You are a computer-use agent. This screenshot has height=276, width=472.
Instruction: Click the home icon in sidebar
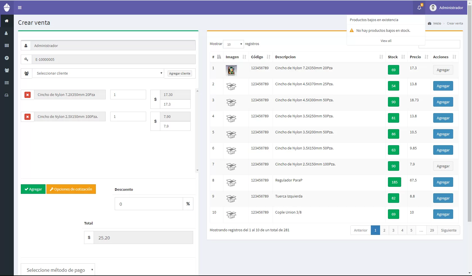click(7, 21)
